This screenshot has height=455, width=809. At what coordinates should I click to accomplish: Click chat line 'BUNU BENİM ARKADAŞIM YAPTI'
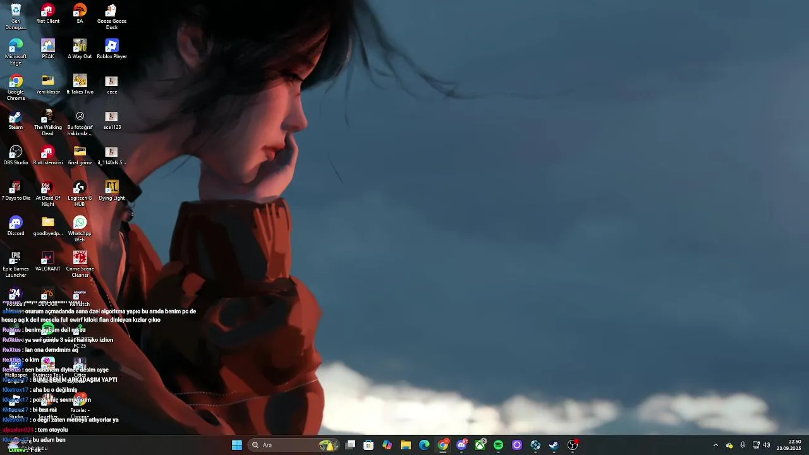click(x=75, y=380)
